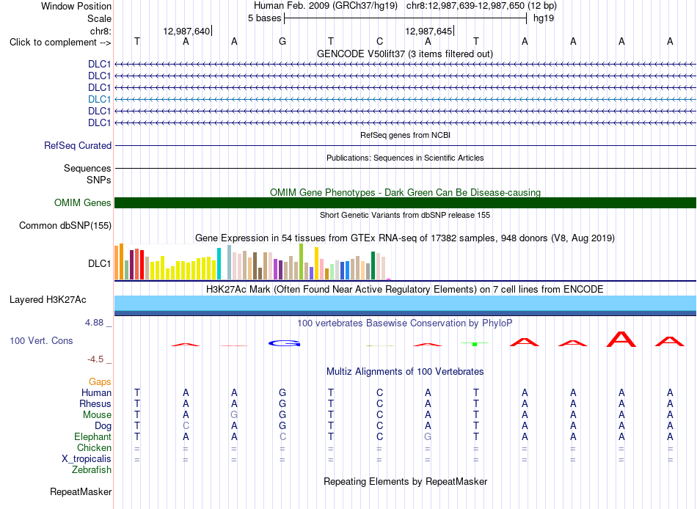The width and height of the screenshot is (697, 509).
Task: Select the Elephant species label
Action: 92,436
